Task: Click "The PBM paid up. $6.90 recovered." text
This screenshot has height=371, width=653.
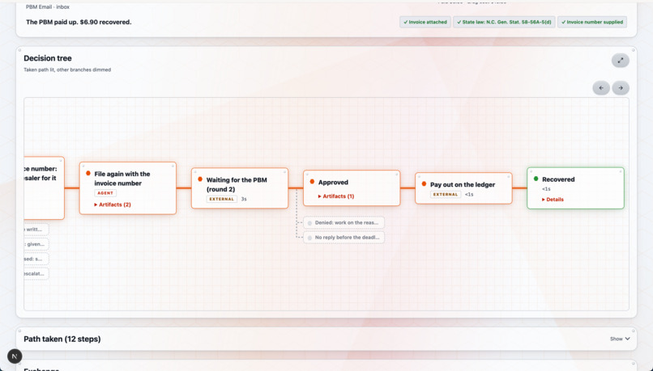Action: (x=79, y=22)
